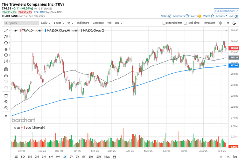The width and height of the screenshot is (242, 162).
Task: Switch chart range to 6M
Action: pyautogui.click(x=51, y=157)
